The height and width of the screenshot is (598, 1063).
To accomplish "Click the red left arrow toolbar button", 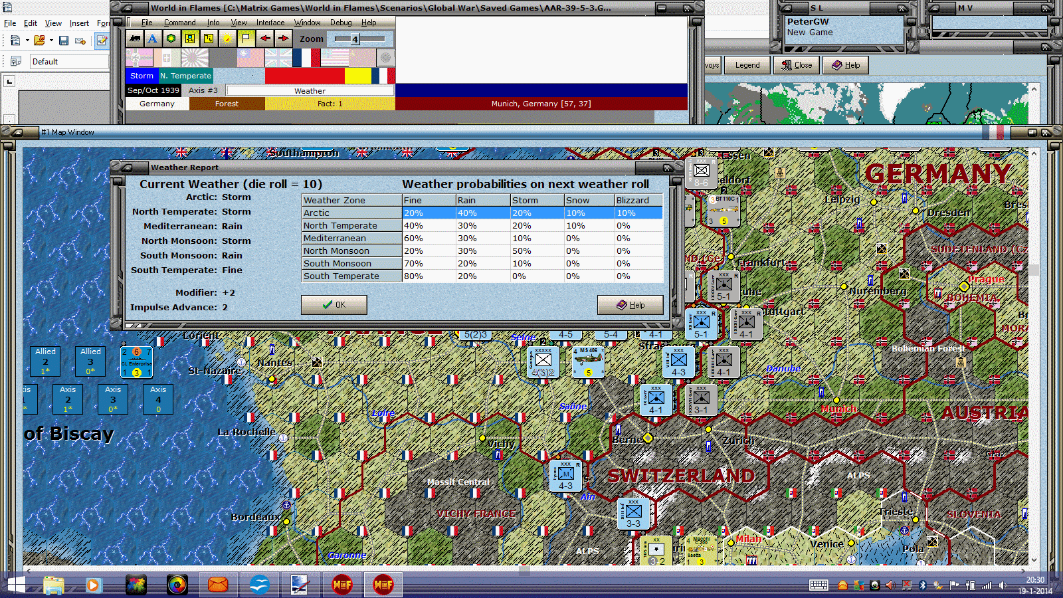I will [264, 39].
